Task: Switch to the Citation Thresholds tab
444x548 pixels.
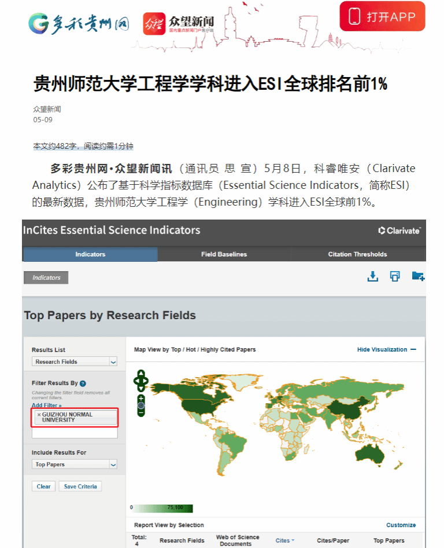Action: 357,254
